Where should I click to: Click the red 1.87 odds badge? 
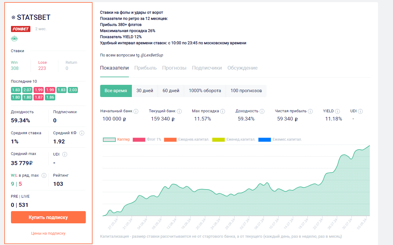[38, 97]
